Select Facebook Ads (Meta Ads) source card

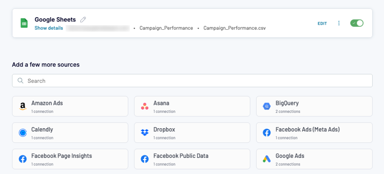[315, 133]
